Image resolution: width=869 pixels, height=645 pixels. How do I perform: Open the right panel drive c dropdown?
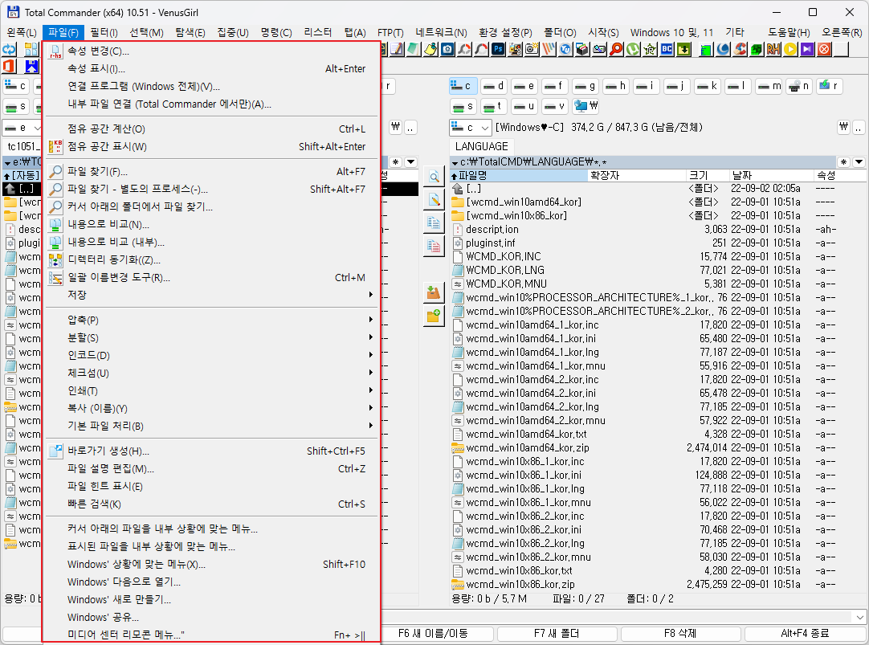click(x=470, y=128)
